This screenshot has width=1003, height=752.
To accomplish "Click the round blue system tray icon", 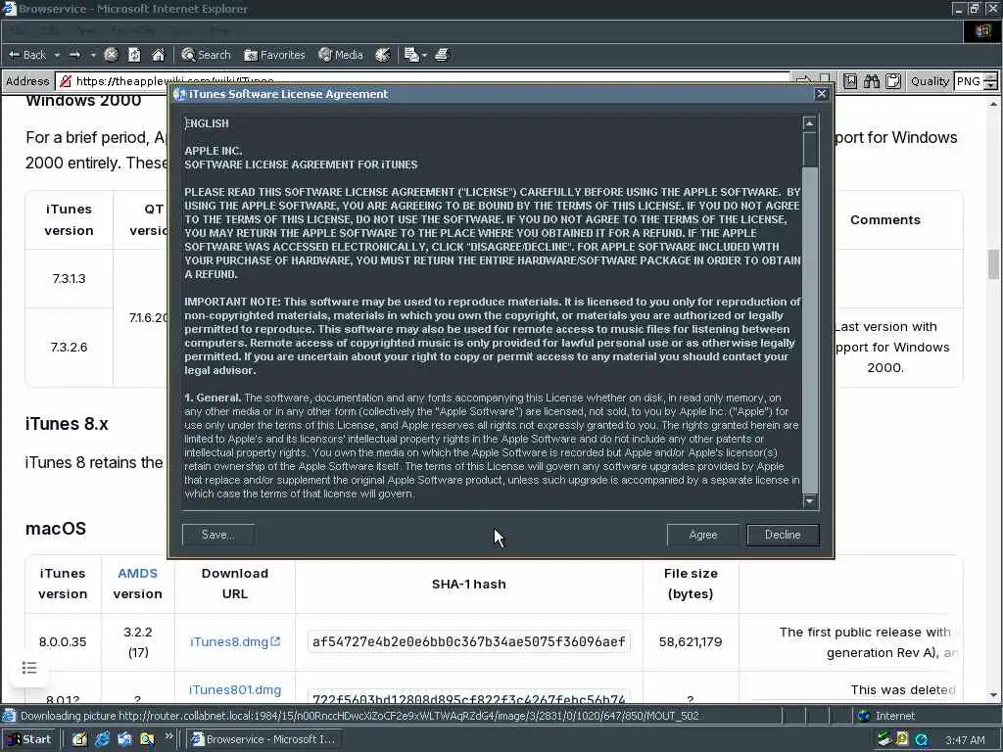I will pyautogui.click(x=921, y=740).
